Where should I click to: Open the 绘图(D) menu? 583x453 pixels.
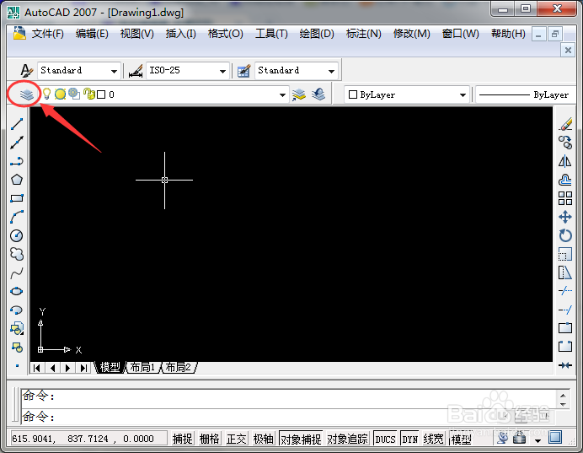pos(317,34)
